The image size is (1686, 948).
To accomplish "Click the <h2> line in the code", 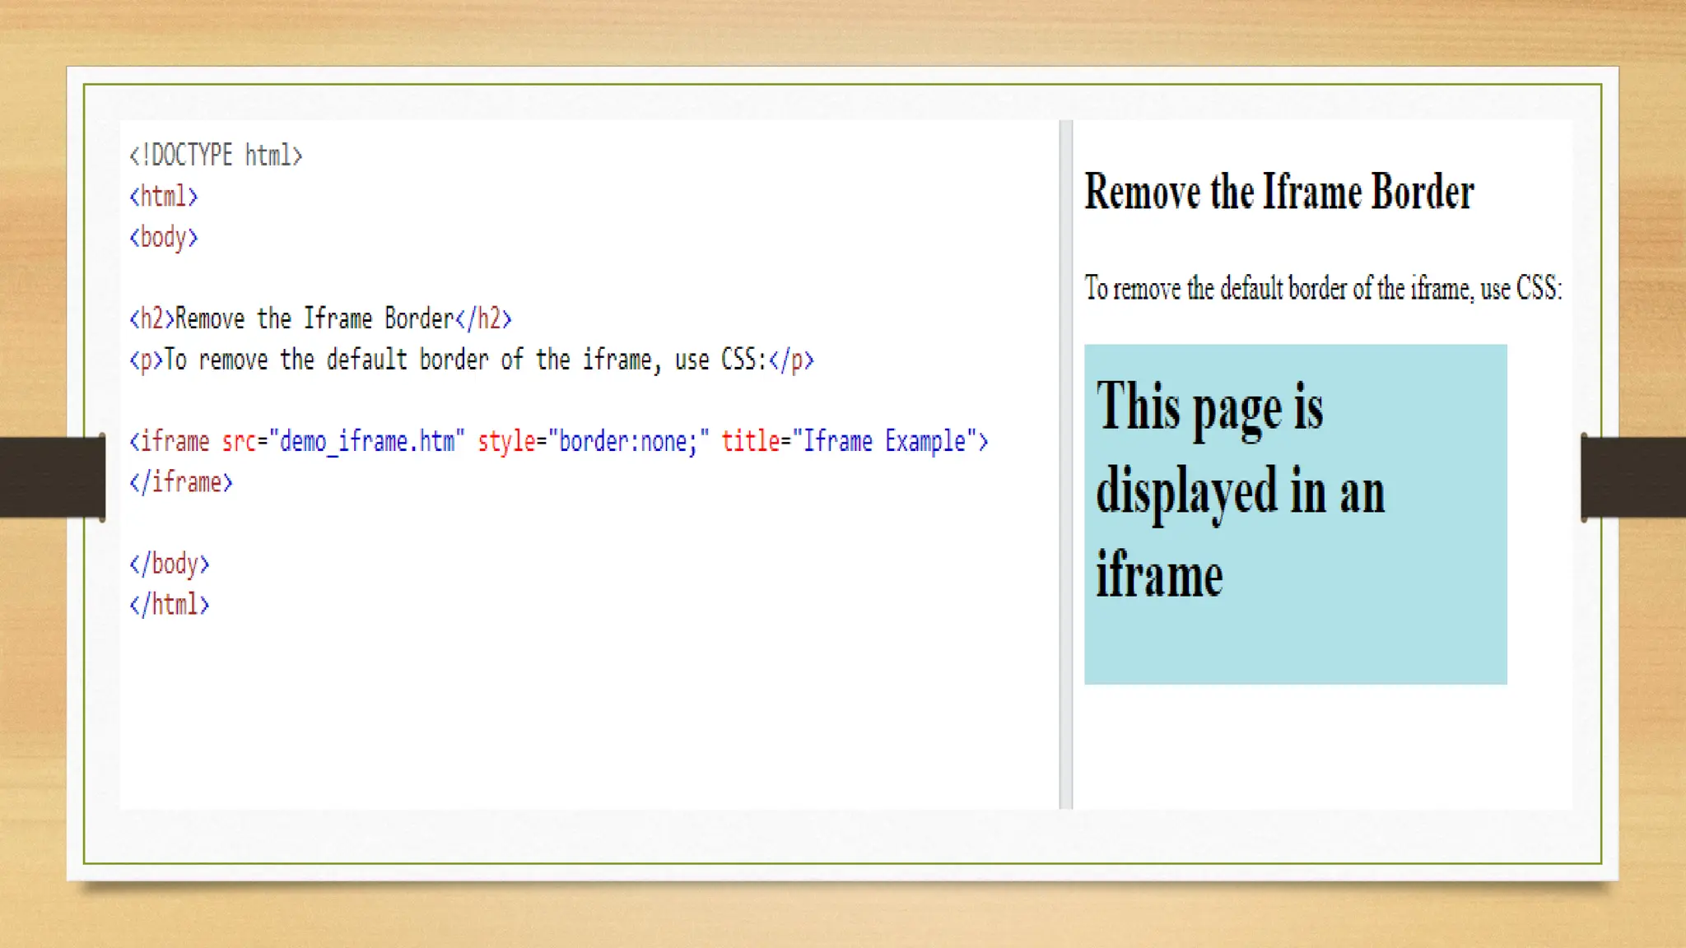I will 320,318.
